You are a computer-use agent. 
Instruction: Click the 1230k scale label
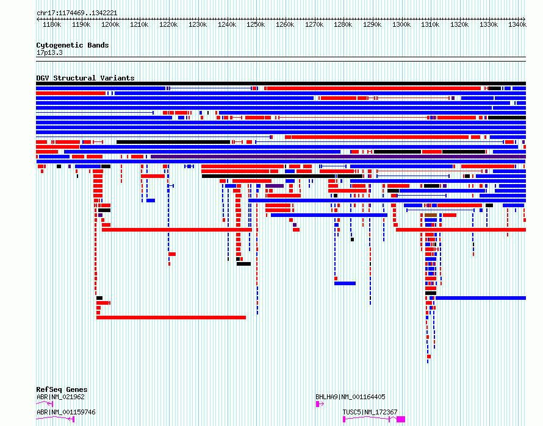[x=198, y=24]
